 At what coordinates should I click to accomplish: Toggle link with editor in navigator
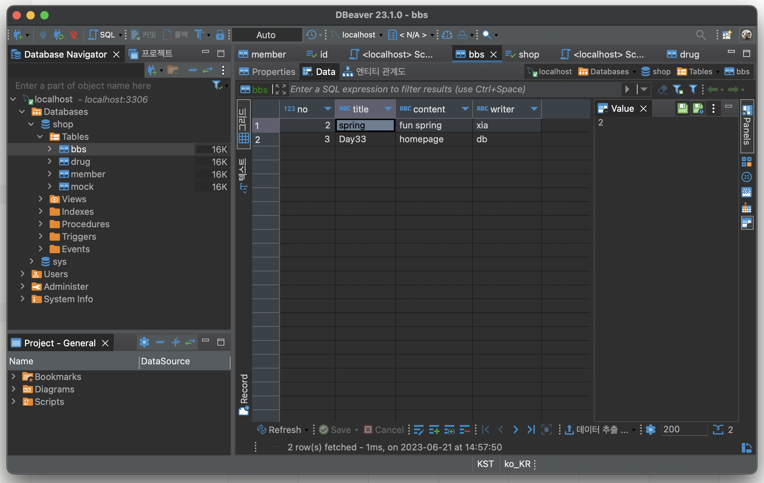tap(207, 70)
